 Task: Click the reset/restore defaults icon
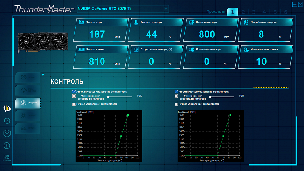[x=7, y=121]
